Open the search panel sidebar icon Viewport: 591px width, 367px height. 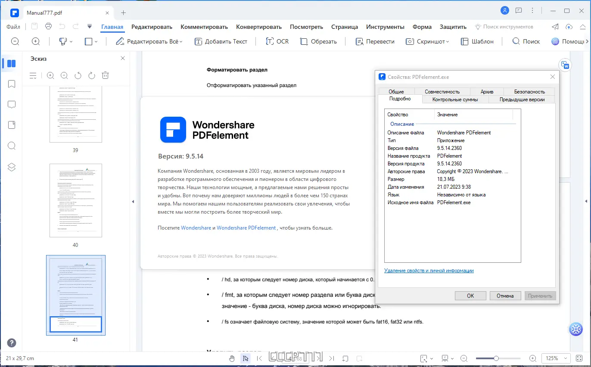pyautogui.click(x=12, y=146)
